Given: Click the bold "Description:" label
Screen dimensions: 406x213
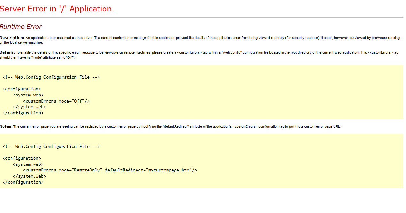Looking at the screenshot, I should coord(12,38).
